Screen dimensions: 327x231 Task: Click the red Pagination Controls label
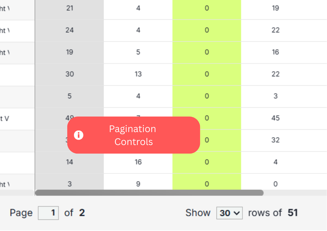pyautogui.click(x=133, y=135)
